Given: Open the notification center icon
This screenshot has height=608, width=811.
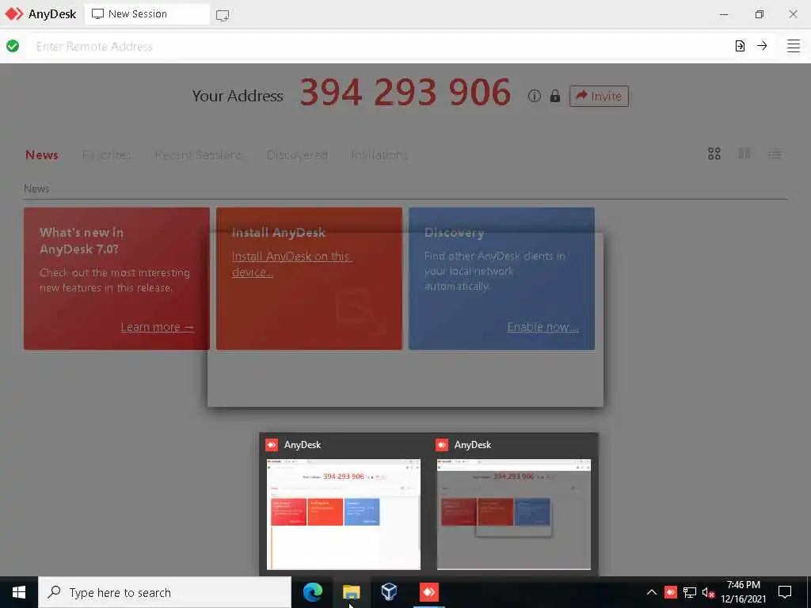Looking at the screenshot, I should click(x=785, y=592).
